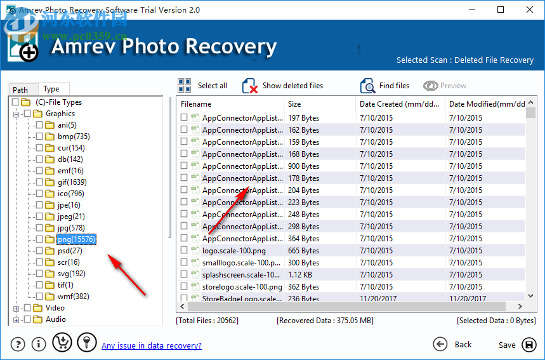
Task: Select the scr(16) tree item
Action: pos(69,262)
